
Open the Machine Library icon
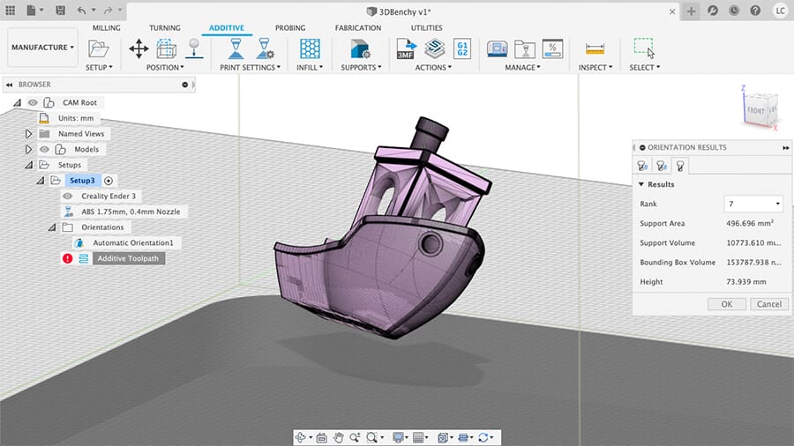498,49
